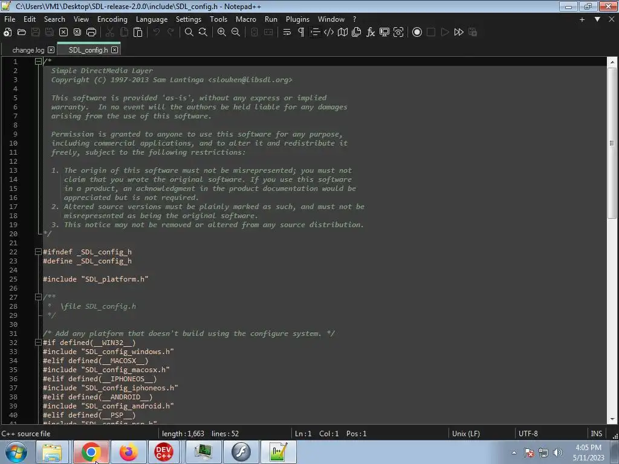Click the Zoom In magnifier icon
This screenshot has width=619, height=464.
click(222, 33)
